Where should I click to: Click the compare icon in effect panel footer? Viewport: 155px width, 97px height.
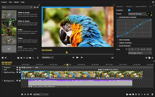[146, 58]
